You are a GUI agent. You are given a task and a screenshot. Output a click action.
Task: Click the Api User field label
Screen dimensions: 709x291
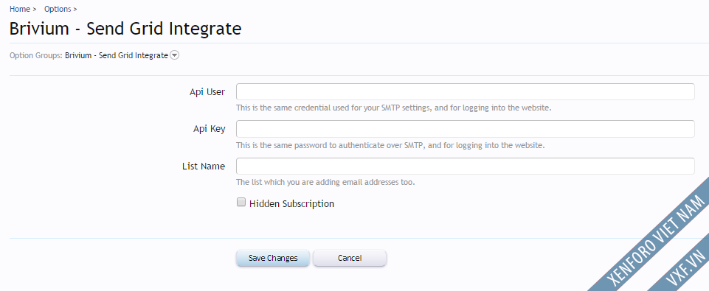(207, 92)
